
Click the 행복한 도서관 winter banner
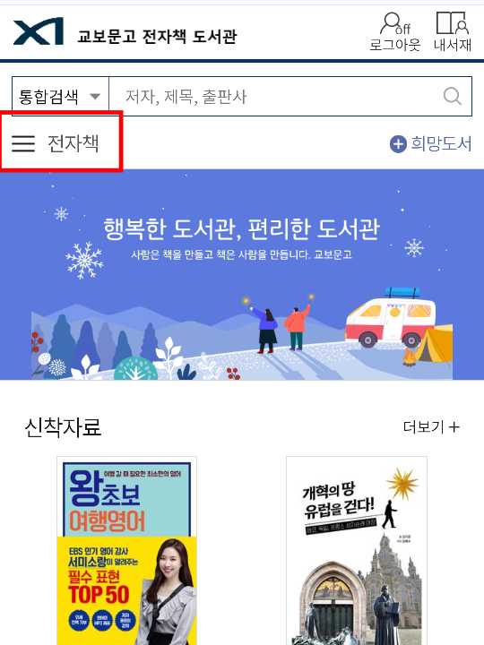242,274
